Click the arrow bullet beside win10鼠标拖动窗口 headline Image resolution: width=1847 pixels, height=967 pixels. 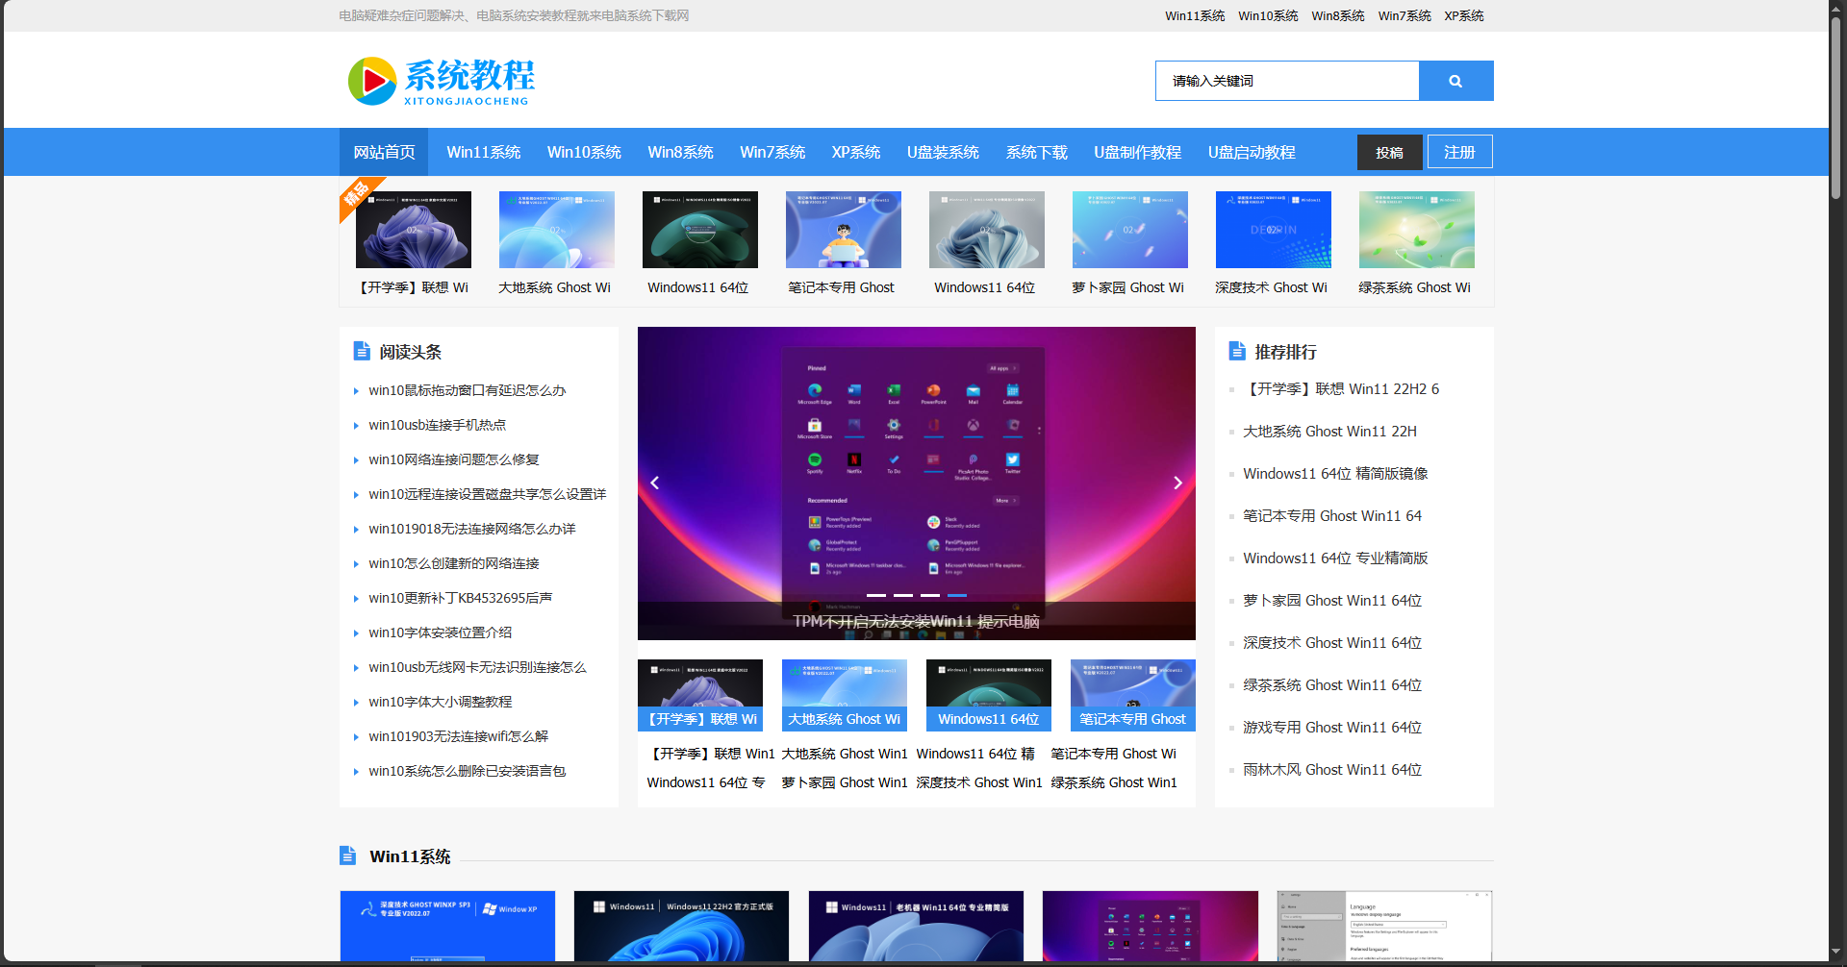tap(357, 391)
